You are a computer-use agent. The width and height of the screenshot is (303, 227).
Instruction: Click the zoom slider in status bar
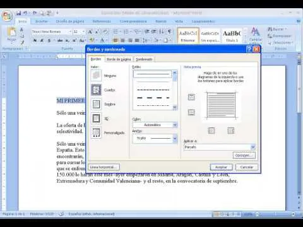click(276, 214)
